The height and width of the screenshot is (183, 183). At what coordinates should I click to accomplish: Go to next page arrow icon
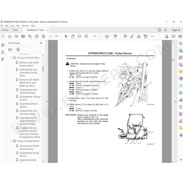(x=43, y=36)
